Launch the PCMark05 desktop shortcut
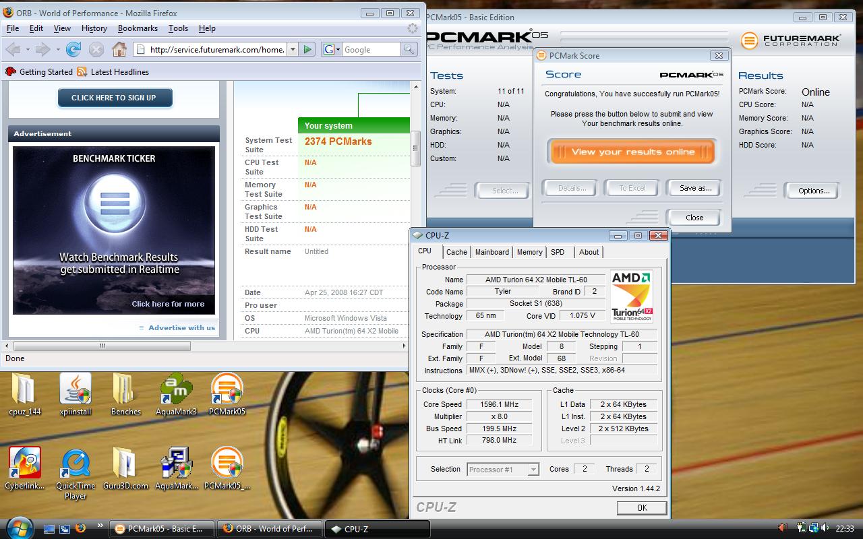863x539 pixels. click(x=227, y=395)
